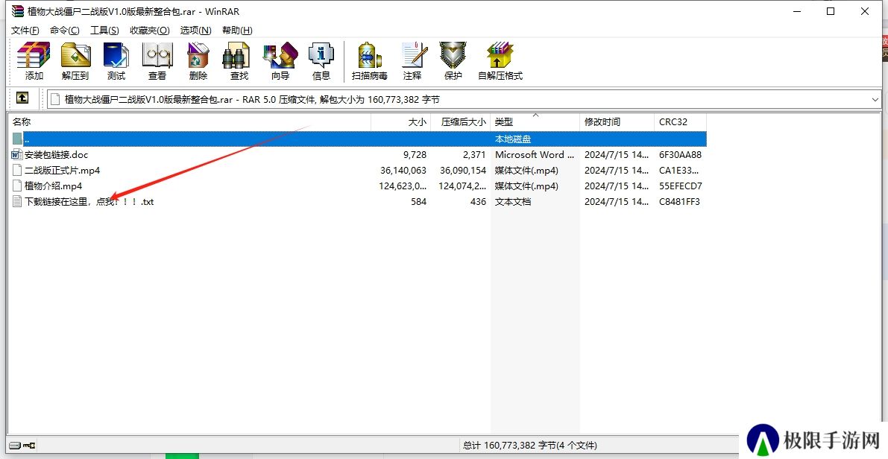Viewport: 888px width, 459px height.
Task: Sort by CRC32 column header
Action: pos(680,121)
